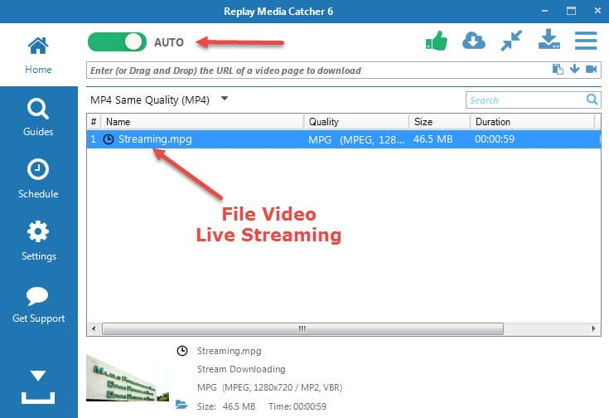This screenshot has width=609, height=418.
Task: Click the search magnifier icon
Action: 592,100
